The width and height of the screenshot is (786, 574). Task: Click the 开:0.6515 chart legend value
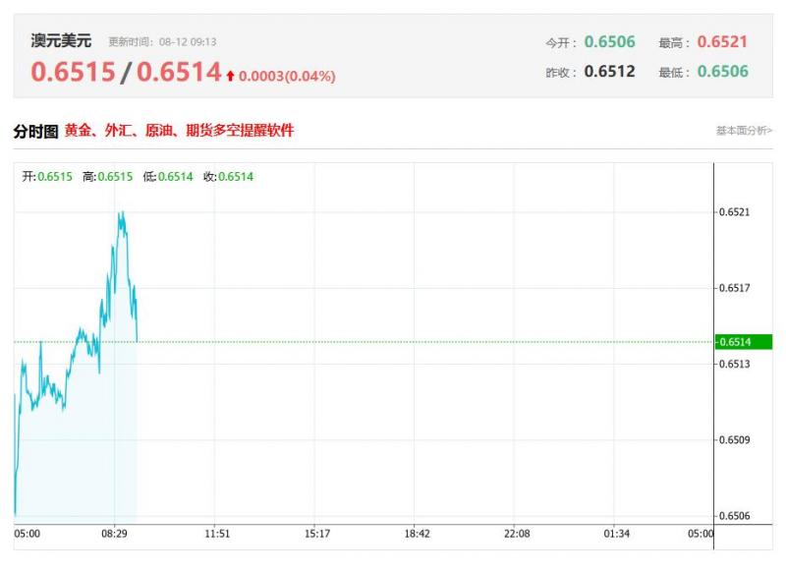[47, 177]
